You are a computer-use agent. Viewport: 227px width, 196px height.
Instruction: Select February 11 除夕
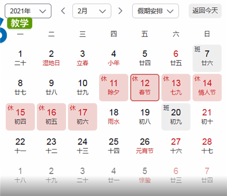(113, 87)
